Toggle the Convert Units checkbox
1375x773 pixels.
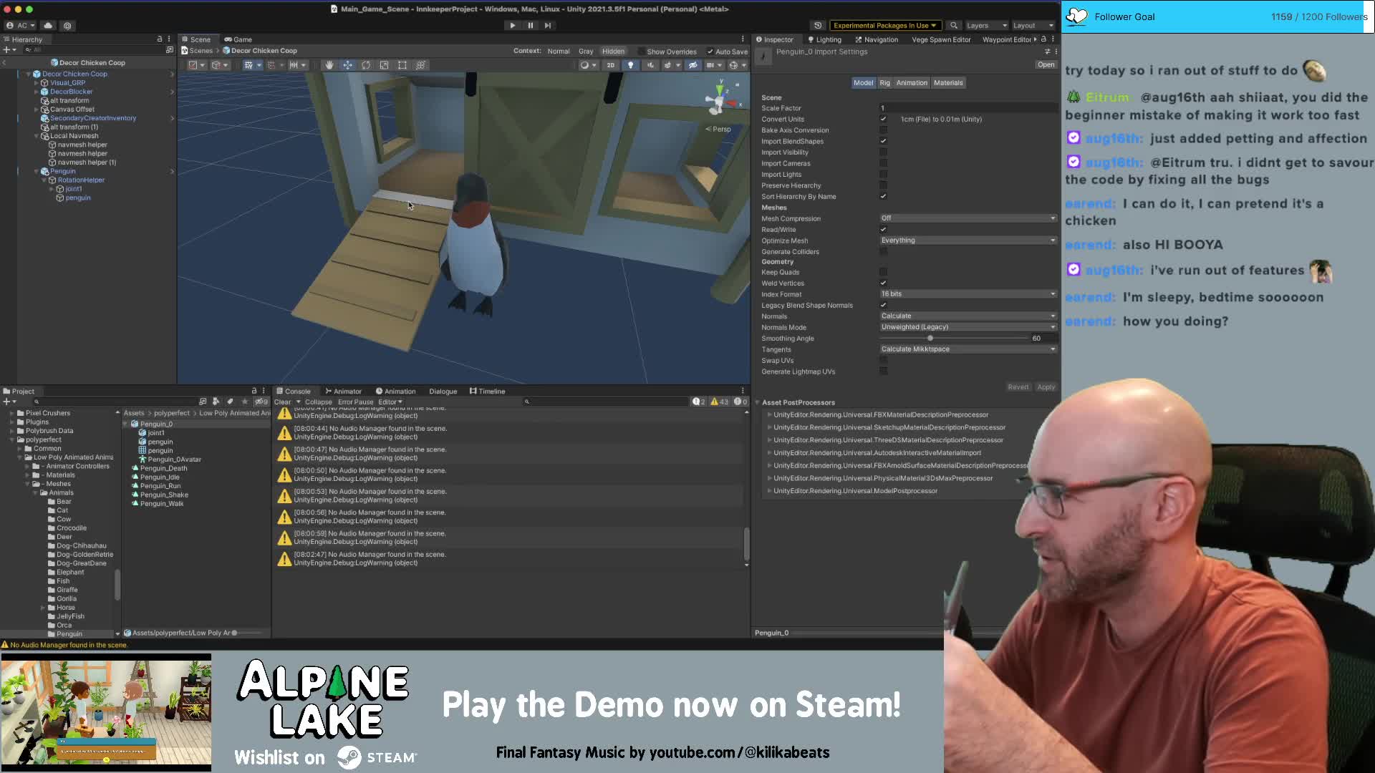(883, 120)
